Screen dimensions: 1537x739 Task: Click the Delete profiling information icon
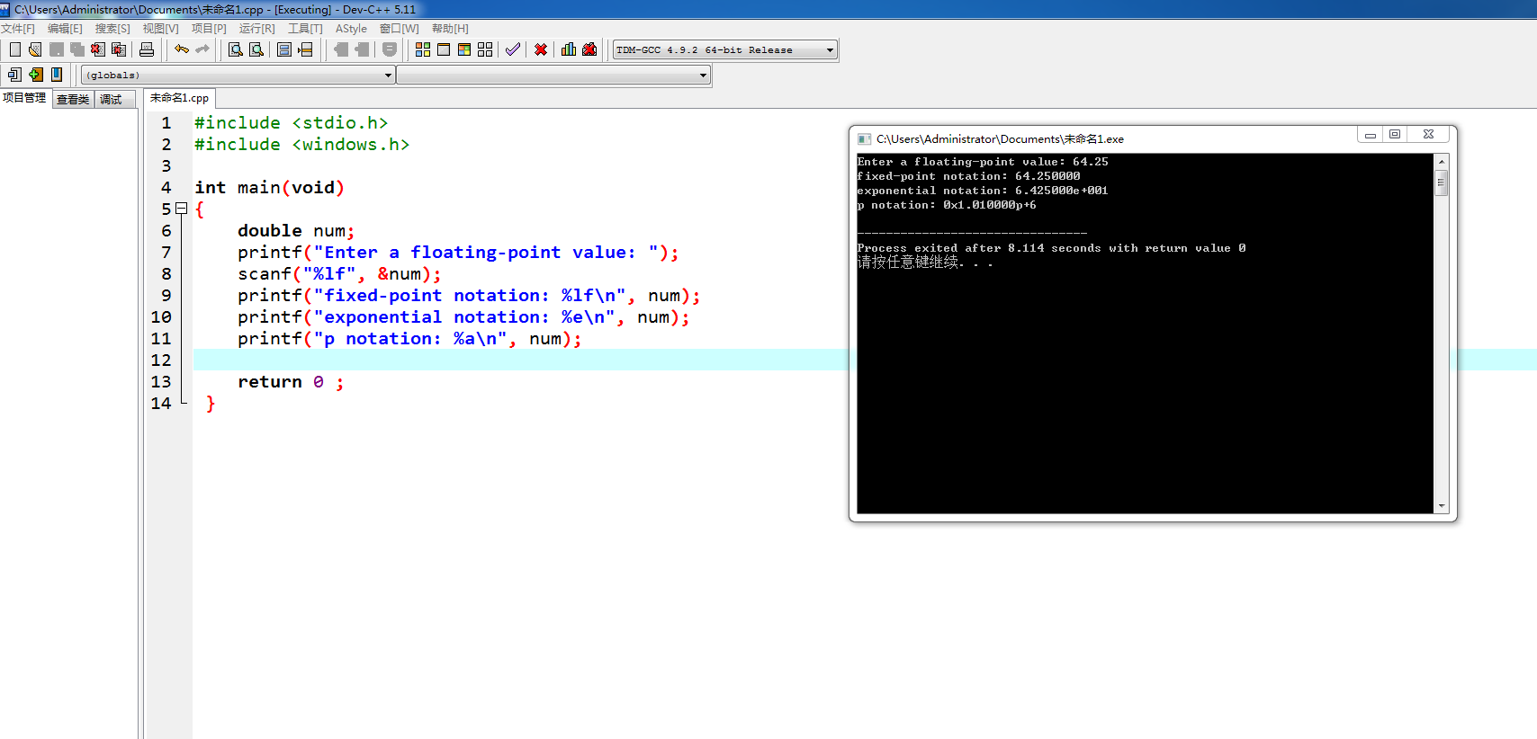[x=589, y=49]
